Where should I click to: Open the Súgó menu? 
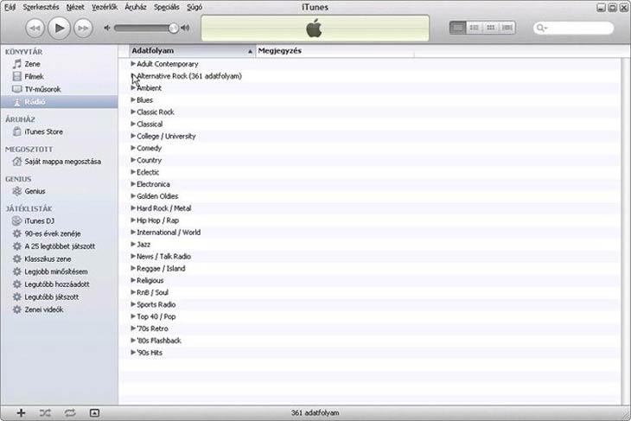tap(194, 7)
